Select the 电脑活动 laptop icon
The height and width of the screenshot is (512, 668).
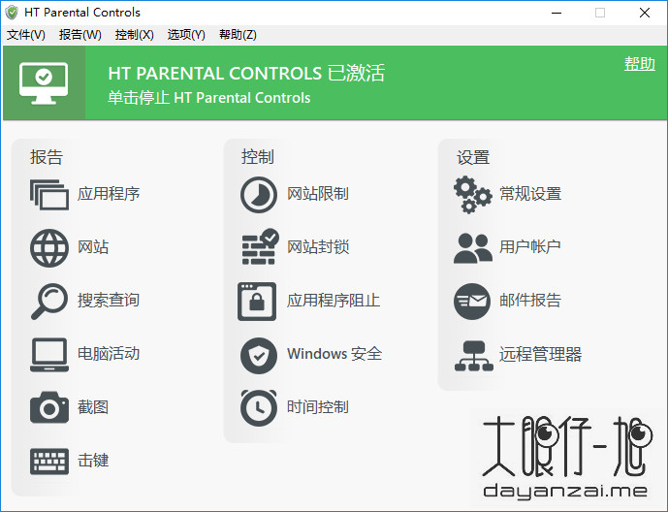(49, 354)
